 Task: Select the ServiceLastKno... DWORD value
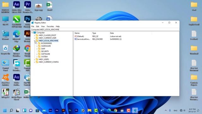pos(83,39)
